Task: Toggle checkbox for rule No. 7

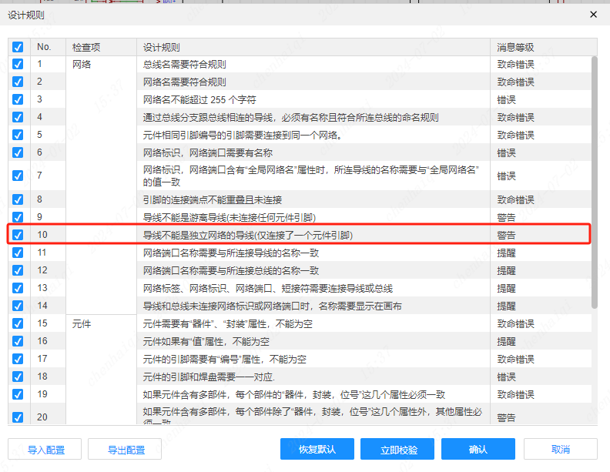Action: [18, 176]
